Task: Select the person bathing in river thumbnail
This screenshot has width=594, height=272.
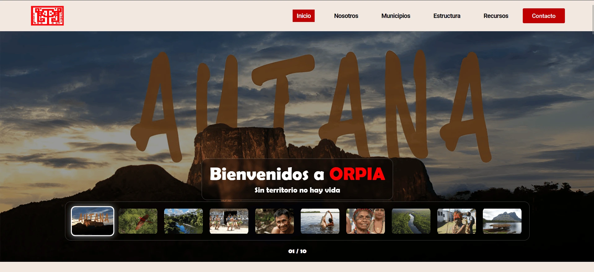Action: click(x=320, y=221)
